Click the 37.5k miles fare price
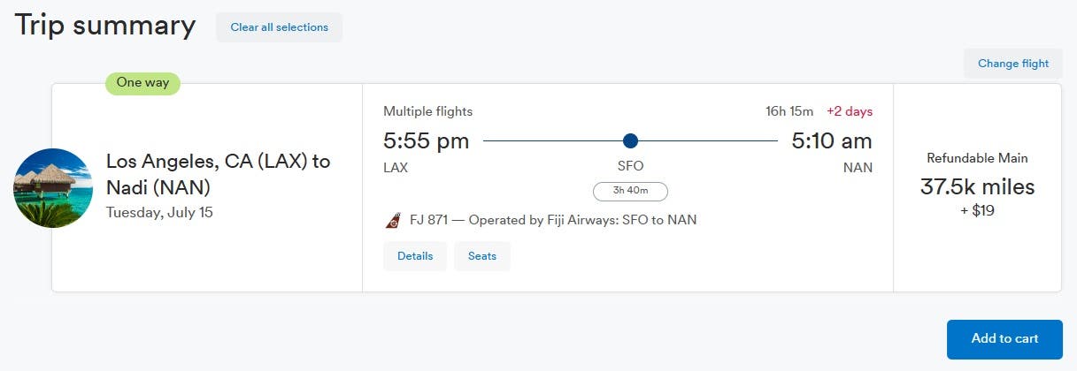1077x371 pixels. coord(977,187)
